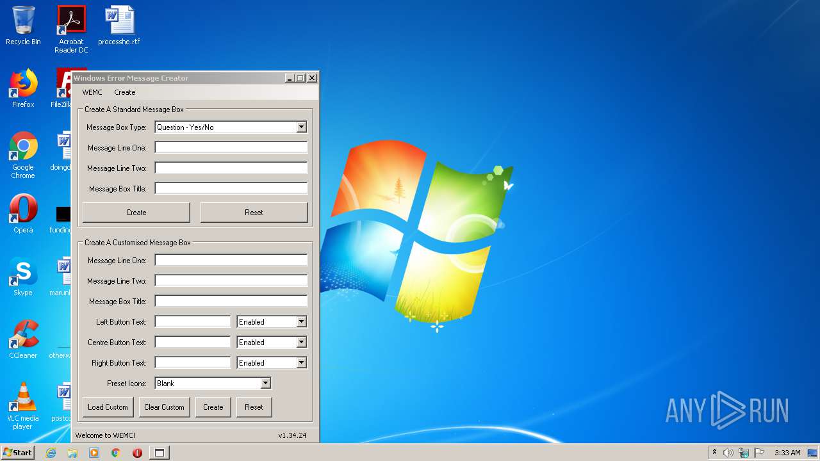The image size is (820, 461).
Task: Open the Opera desktop shortcut
Action: point(23,214)
